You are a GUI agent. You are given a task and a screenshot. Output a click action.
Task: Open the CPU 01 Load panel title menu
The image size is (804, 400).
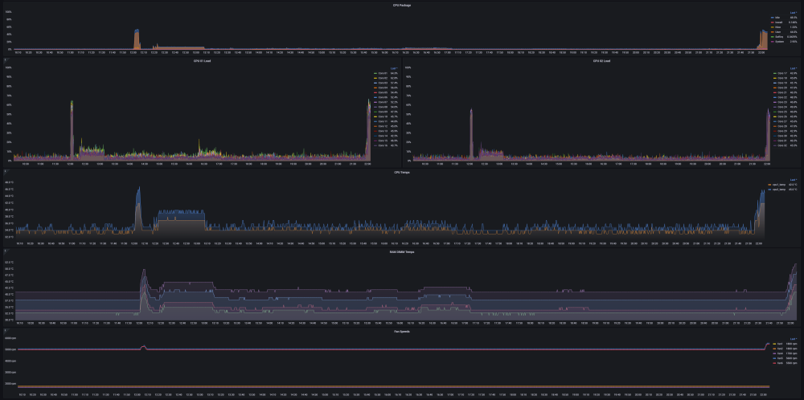coord(201,61)
